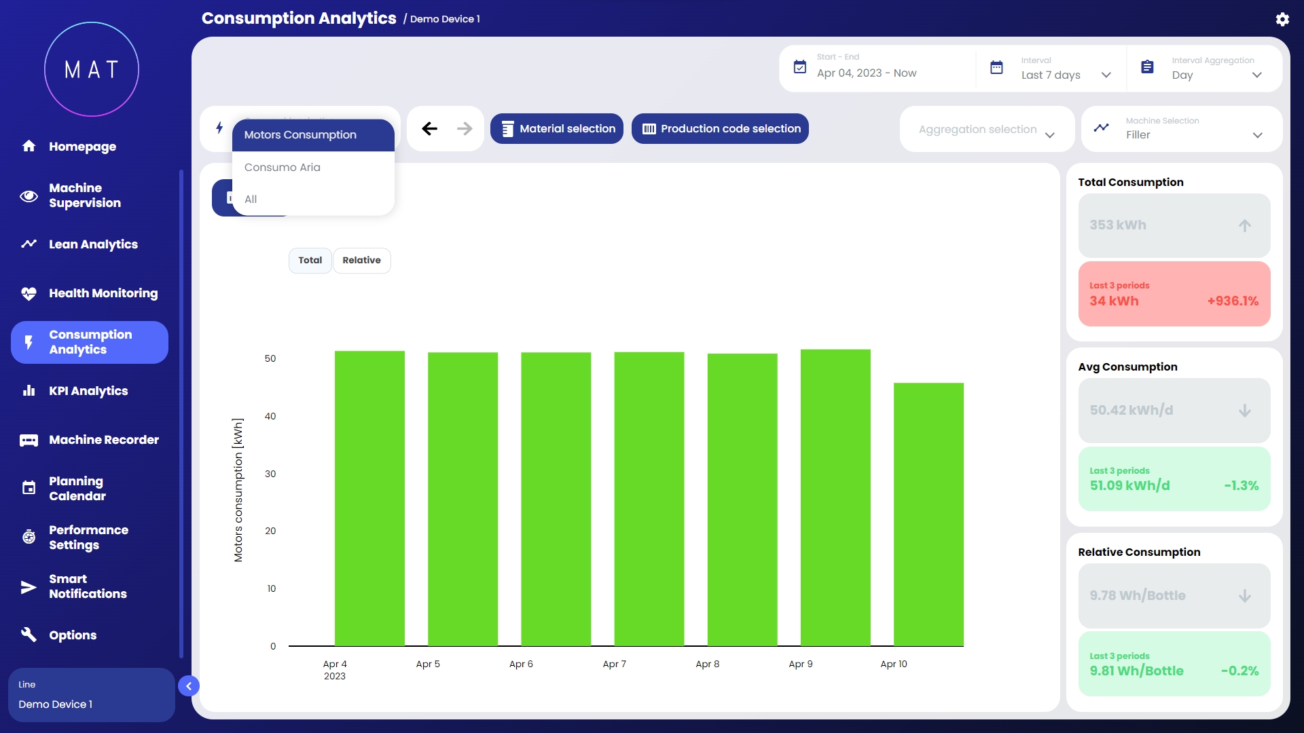The image size is (1304, 733).
Task: Click the Apr 10 green bar
Action: tap(928, 514)
